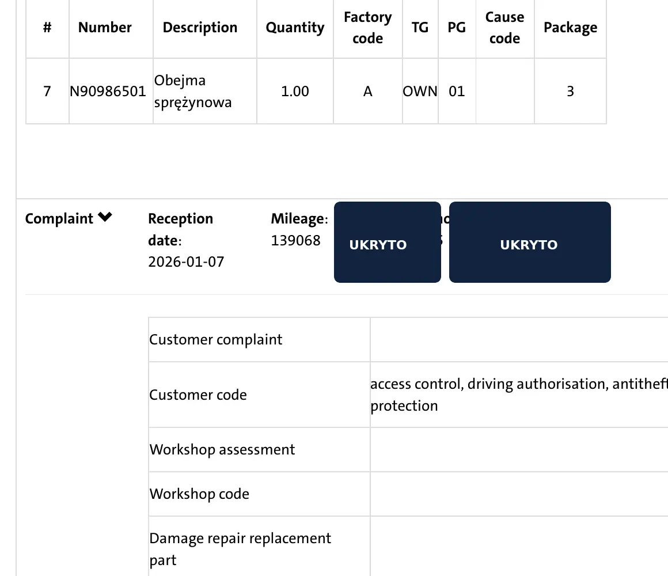Click the PG column header
Viewport: 668px width, 576px height.
tap(457, 27)
